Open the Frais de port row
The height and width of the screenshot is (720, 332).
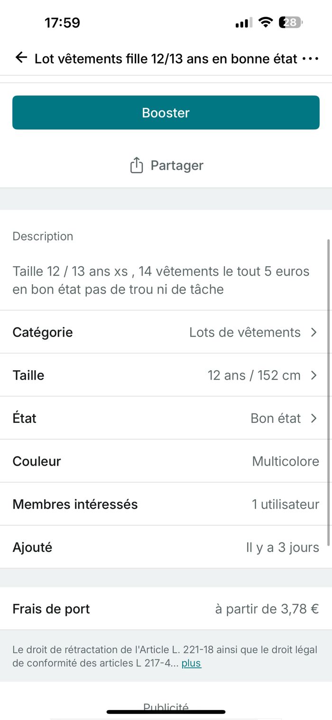[x=166, y=608]
